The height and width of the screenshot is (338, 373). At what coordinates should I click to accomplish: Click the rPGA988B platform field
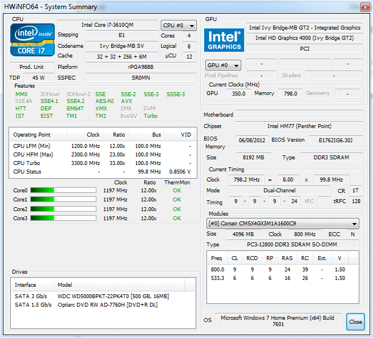point(141,67)
